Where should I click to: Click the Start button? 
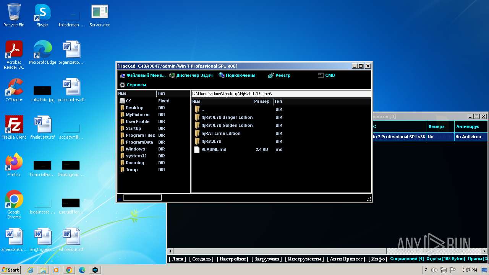11,270
